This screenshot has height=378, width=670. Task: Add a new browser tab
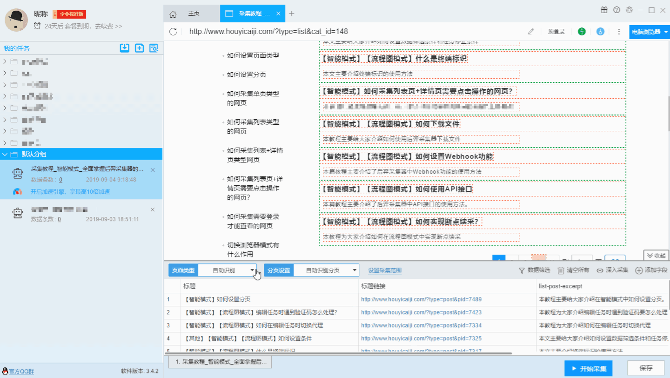[292, 14]
